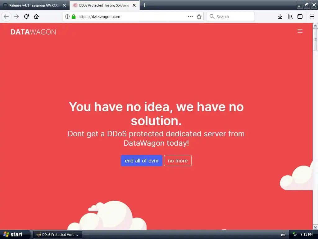Click the network tray icon

(x=294, y=234)
